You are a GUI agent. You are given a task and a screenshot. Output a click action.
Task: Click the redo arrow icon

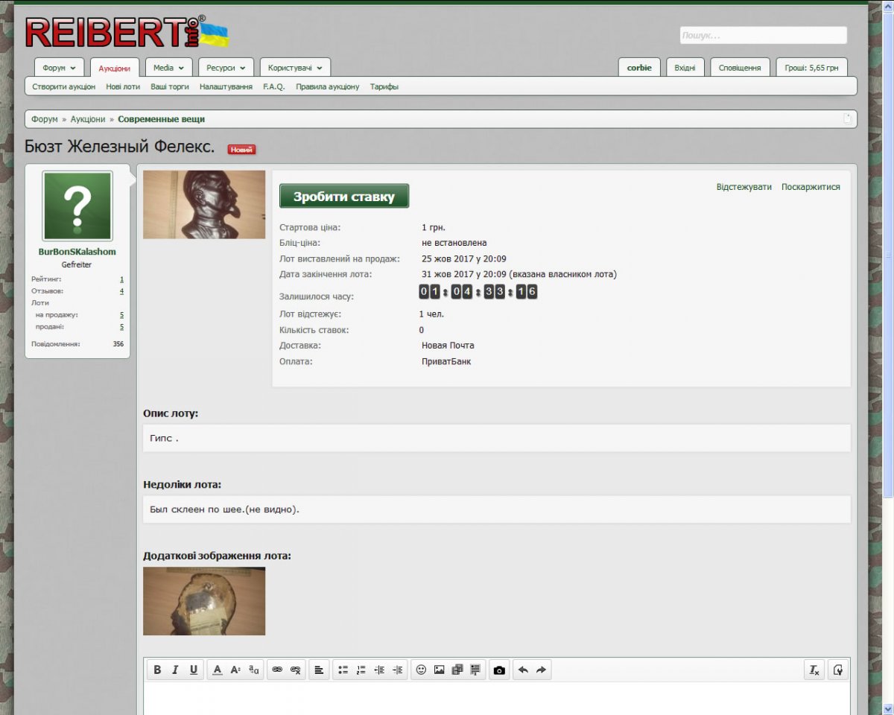(x=541, y=670)
